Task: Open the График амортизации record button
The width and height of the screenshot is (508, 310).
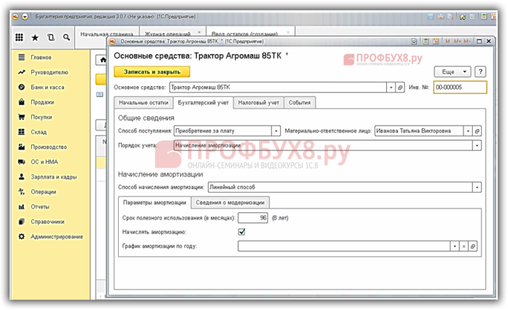Action: pyautogui.click(x=473, y=246)
